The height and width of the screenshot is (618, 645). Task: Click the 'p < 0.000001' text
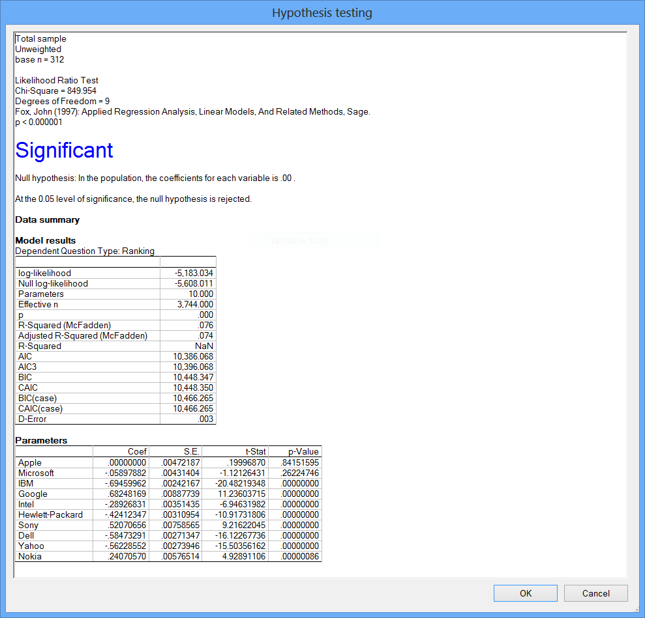click(x=38, y=122)
